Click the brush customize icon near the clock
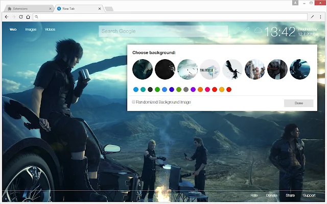Screen dimensions: 327x204 [x=246, y=30]
